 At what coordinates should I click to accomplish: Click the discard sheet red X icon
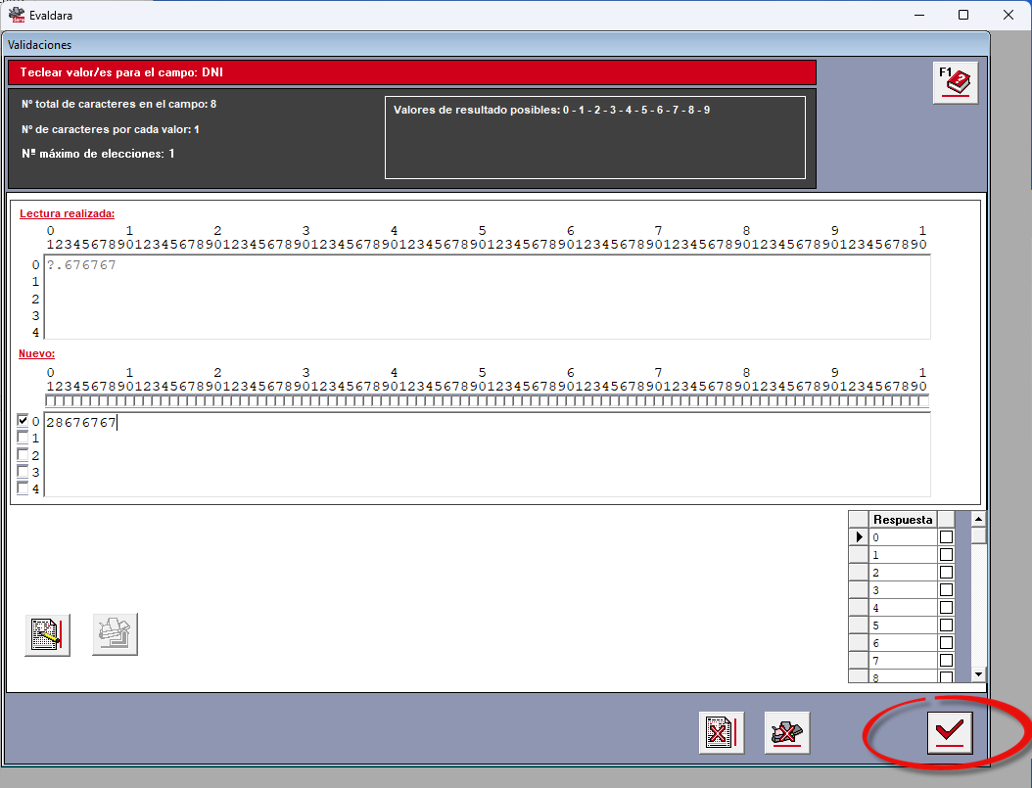[x=722, y=732]
